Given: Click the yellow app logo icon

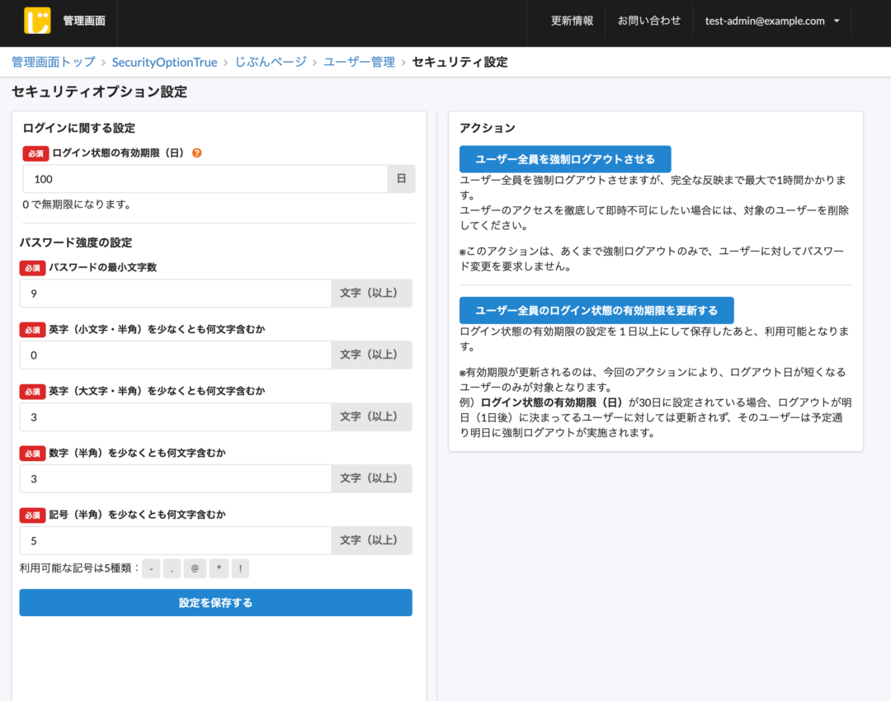Looking at the screenshot, I should 37,21.
